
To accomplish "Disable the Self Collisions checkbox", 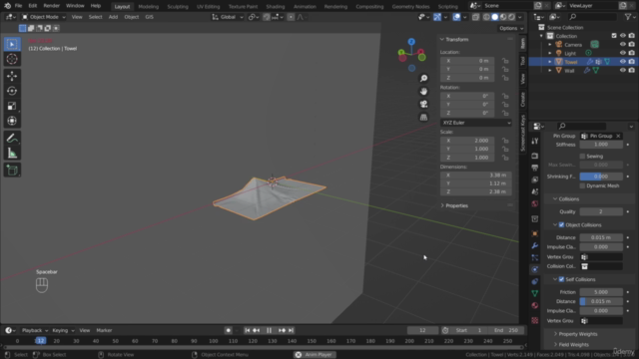I will click(x=561, y=279).
